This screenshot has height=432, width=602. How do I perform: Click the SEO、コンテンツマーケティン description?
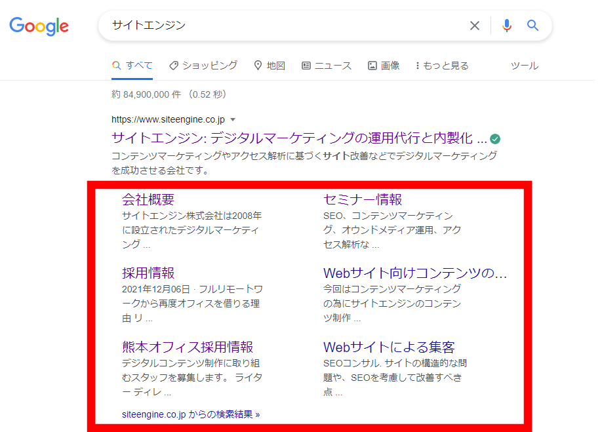coord(392,230)
